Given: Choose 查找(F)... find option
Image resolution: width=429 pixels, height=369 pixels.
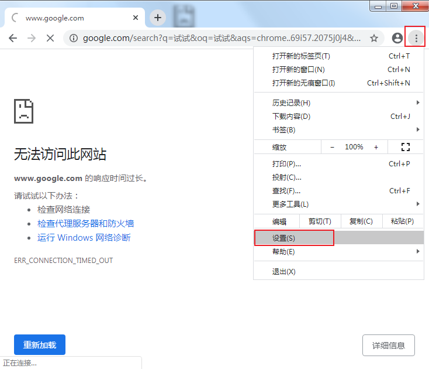Looking at the screenshot, I should 339,191.
